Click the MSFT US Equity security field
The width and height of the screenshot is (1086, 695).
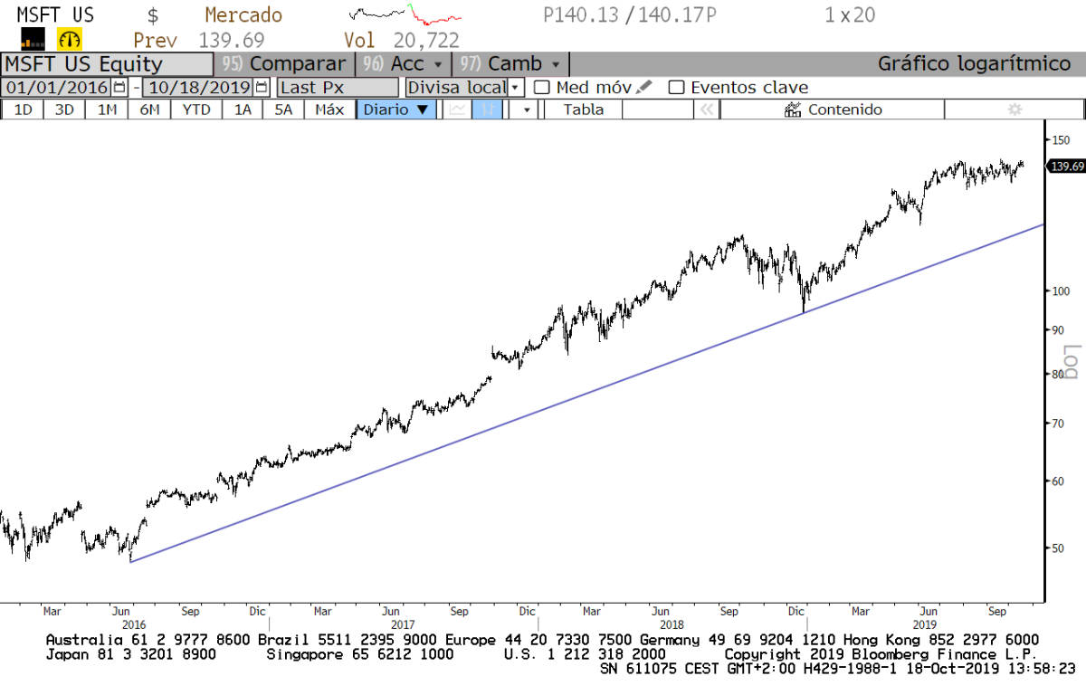[x=107, y=64]
